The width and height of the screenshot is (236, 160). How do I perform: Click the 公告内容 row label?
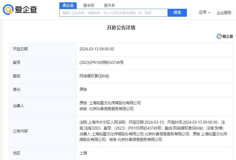point(20,131)
